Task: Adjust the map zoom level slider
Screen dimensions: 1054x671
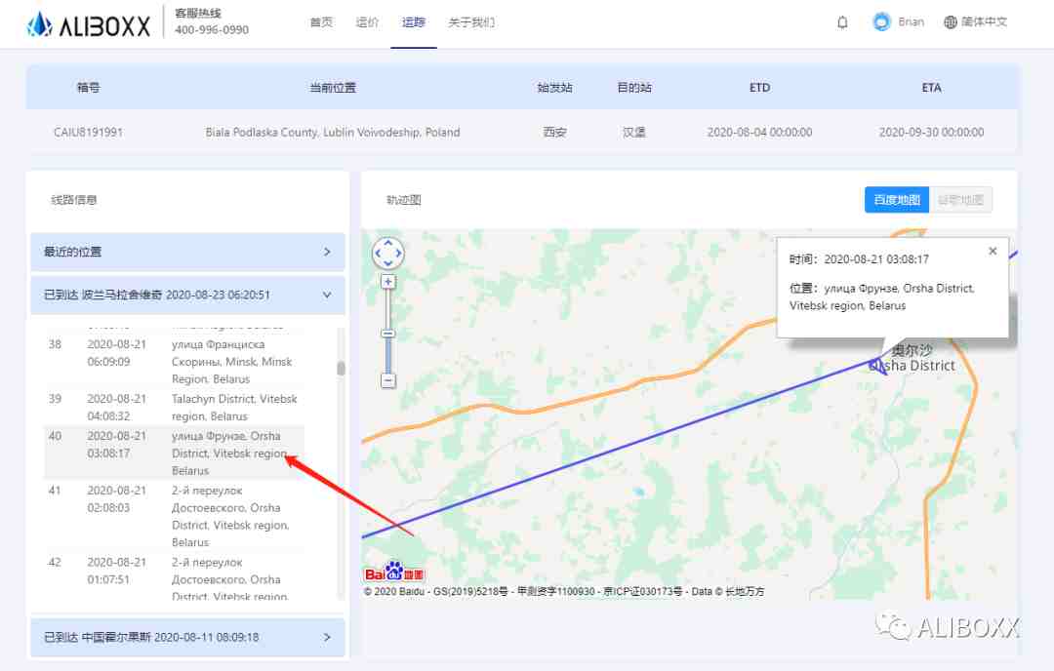Action: 387,334
